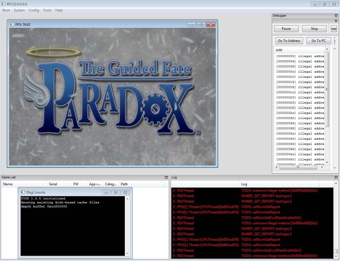Select ASM row [0000000c]
340x261 pixels.
click(300, 72)
